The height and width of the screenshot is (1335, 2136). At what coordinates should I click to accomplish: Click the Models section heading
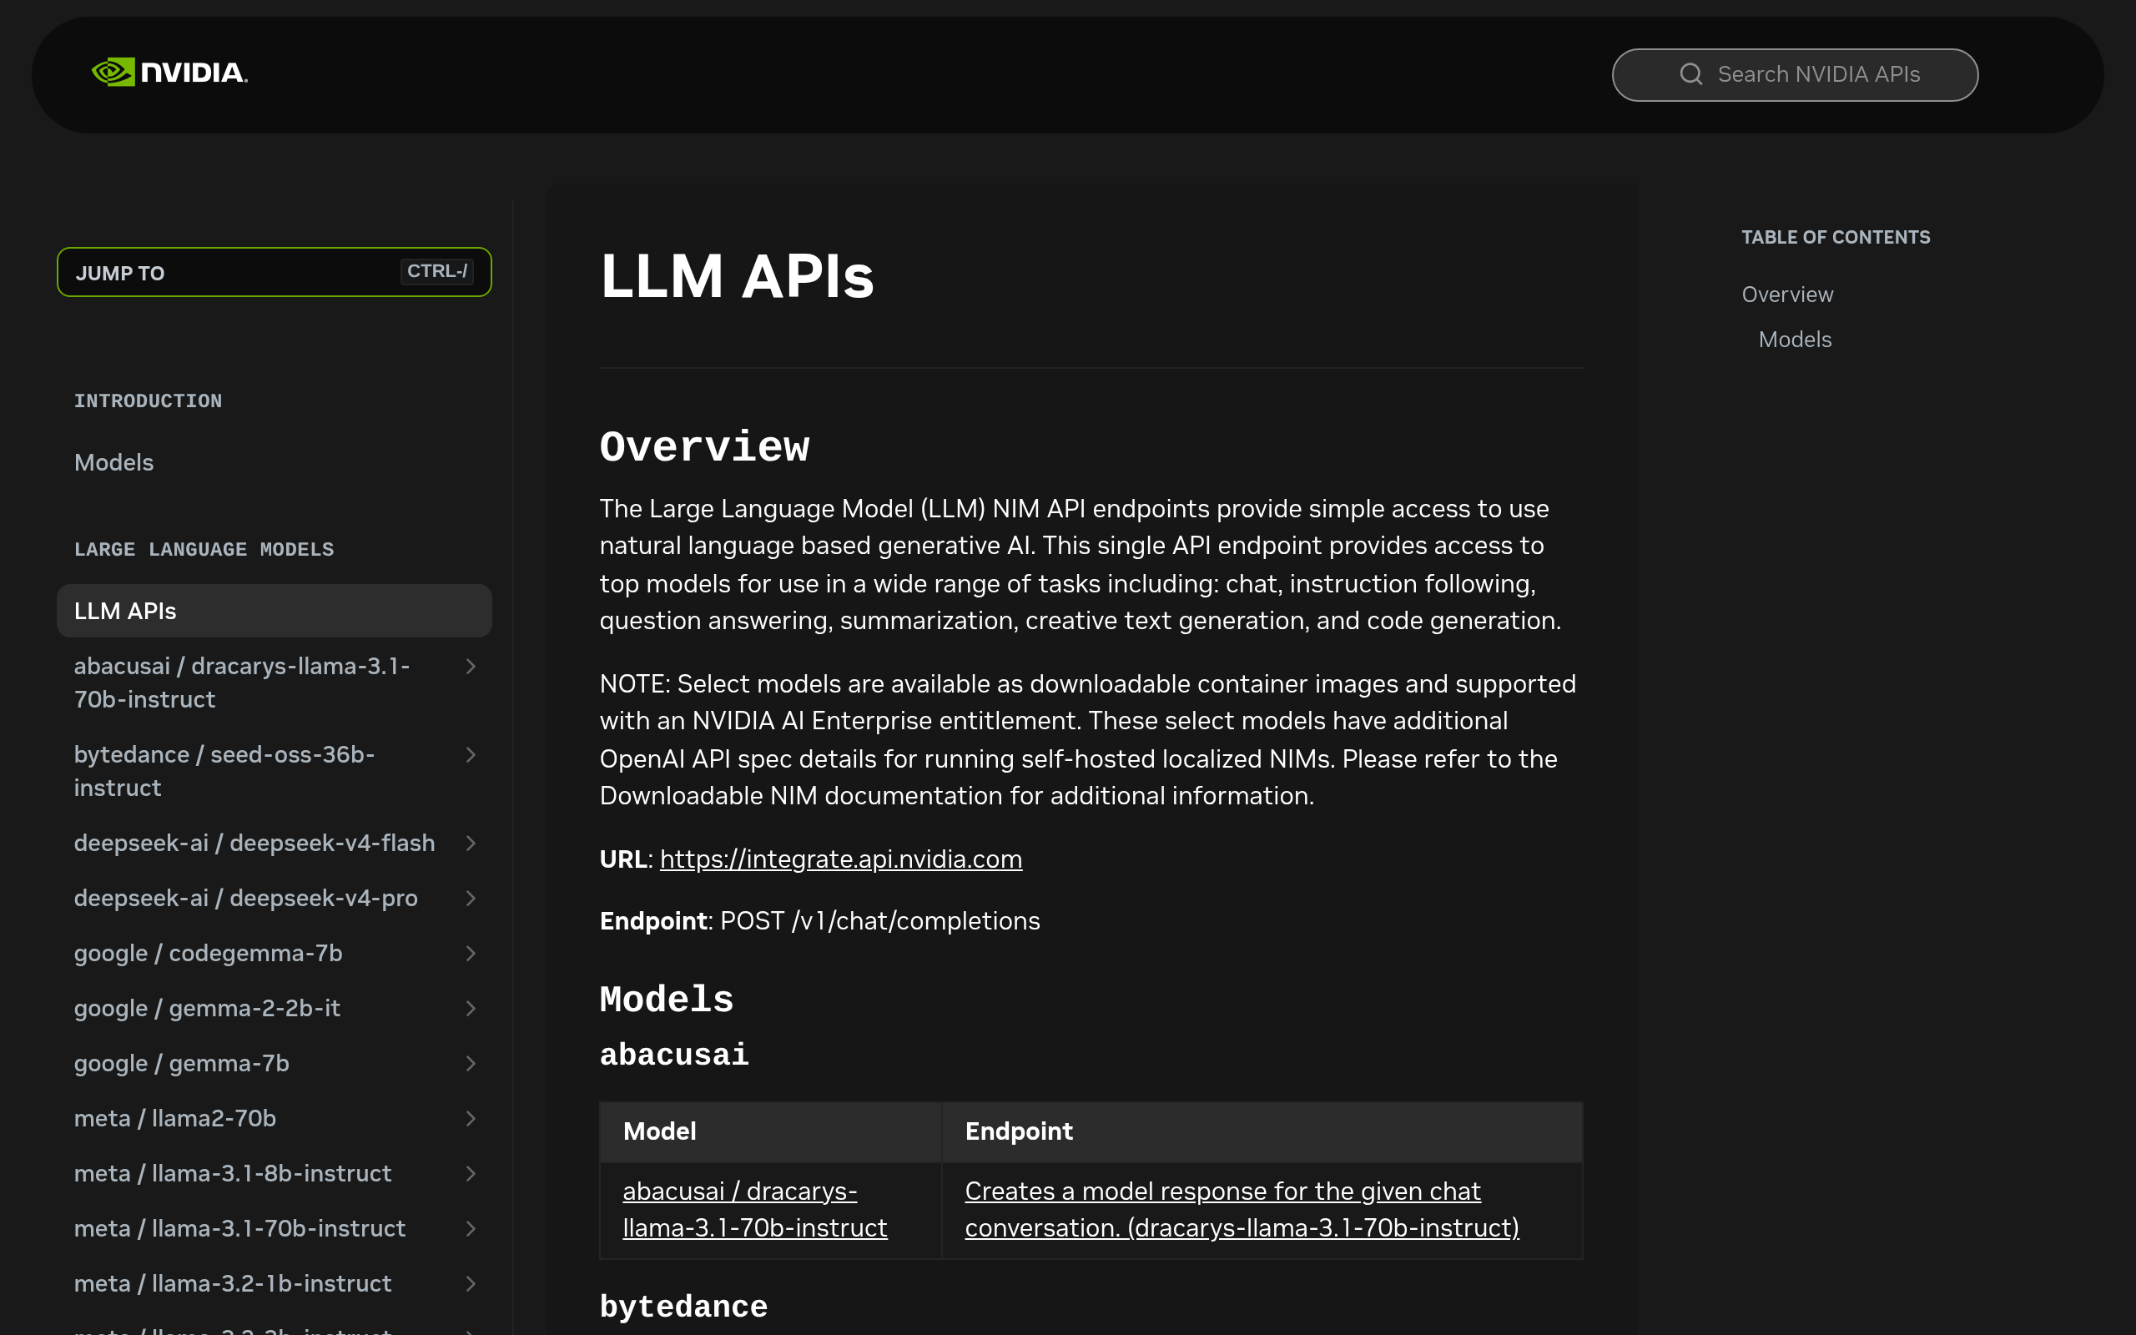[x=667, y=1000]
